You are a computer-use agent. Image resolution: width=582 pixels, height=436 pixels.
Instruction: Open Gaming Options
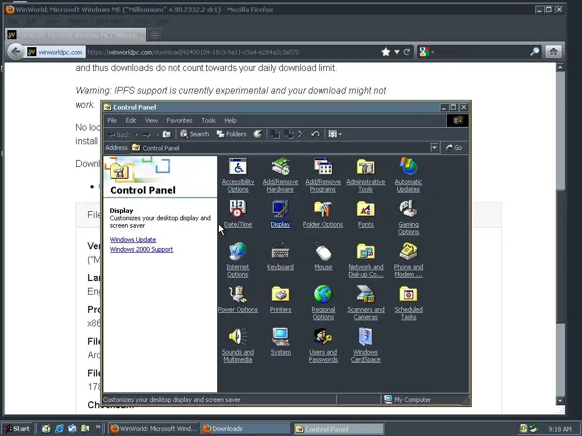408,217
